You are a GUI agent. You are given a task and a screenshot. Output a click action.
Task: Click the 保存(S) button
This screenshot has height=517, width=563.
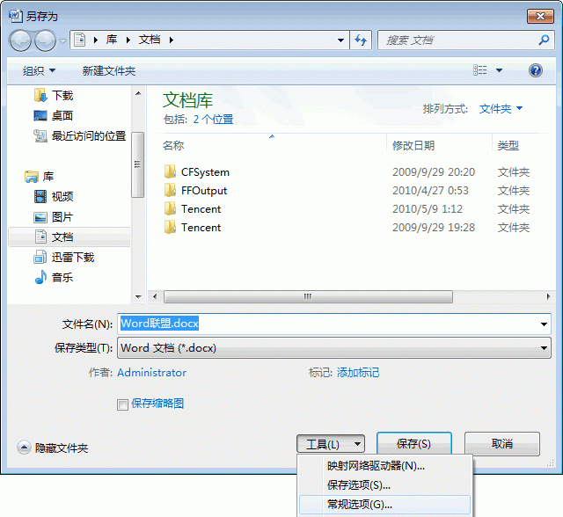[413, 444]
